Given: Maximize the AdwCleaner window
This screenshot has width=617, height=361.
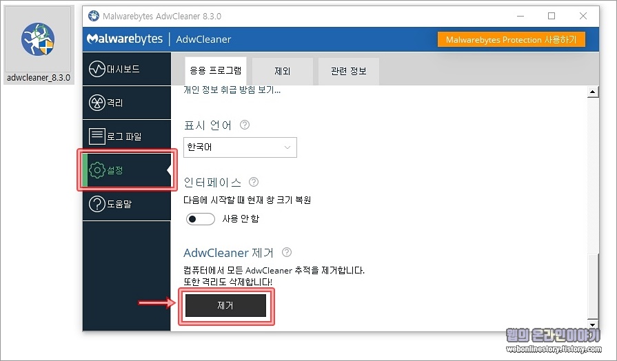Looking at the screenshot, I should (x=552, y=16).
